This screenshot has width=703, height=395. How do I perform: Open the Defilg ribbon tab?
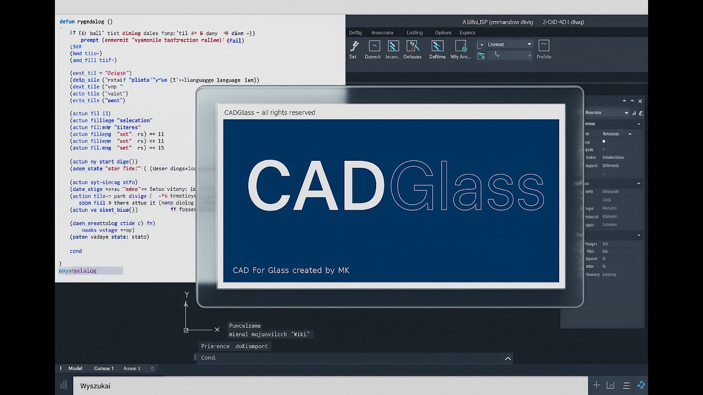coord(355,33)
